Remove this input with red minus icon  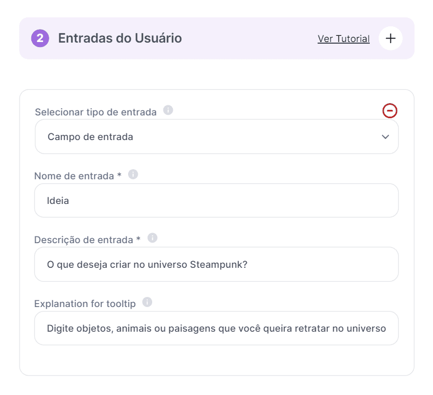tap(390, 111)
